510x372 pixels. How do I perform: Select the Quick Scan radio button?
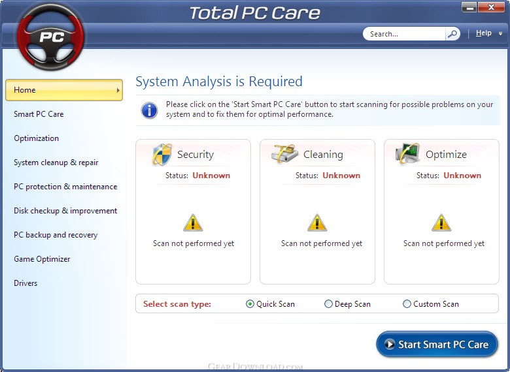point(250,304)
